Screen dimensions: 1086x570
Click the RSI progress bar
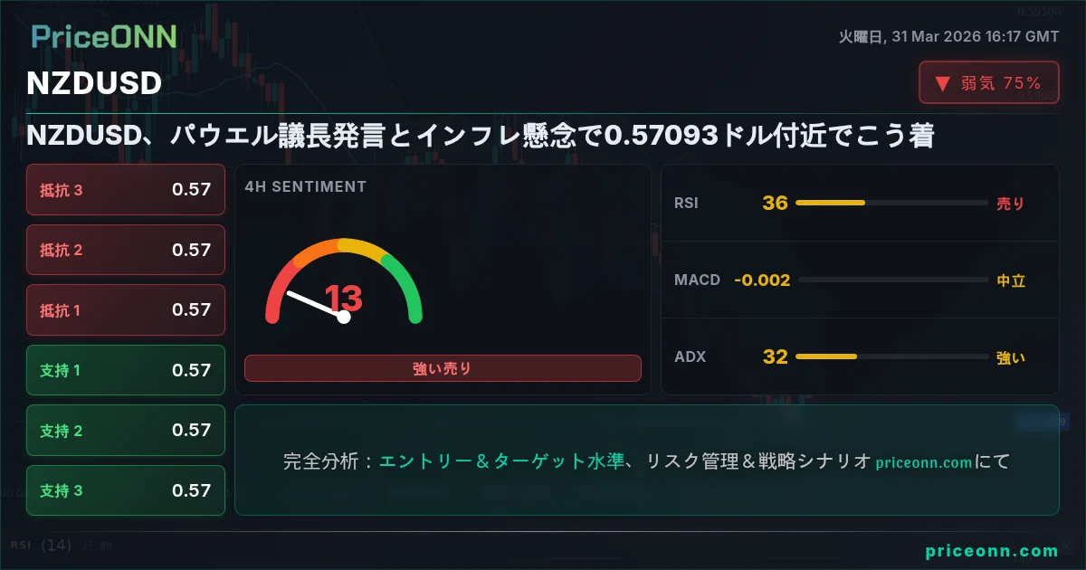click(x=891, y=204)
